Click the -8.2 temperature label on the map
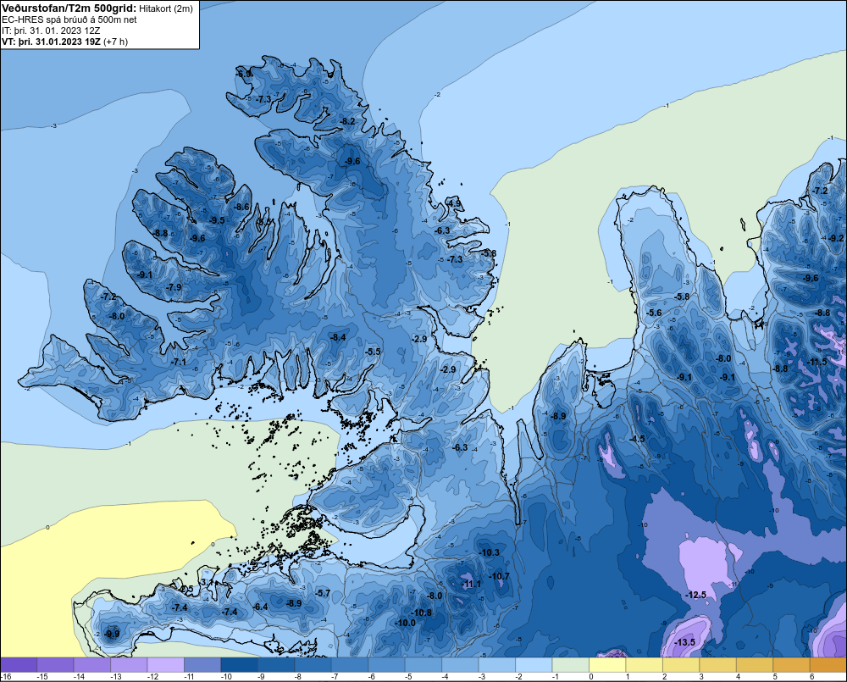 point(348,121)
